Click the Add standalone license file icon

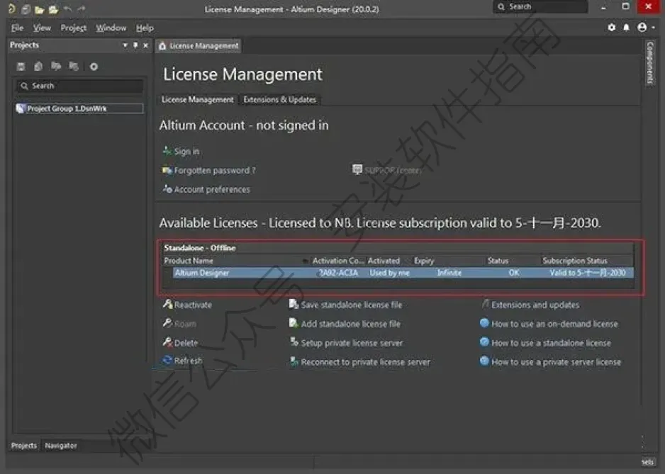[x=294, y=323]
